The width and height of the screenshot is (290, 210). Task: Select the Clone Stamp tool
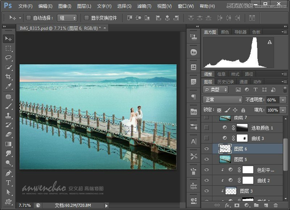pos(8,116)
